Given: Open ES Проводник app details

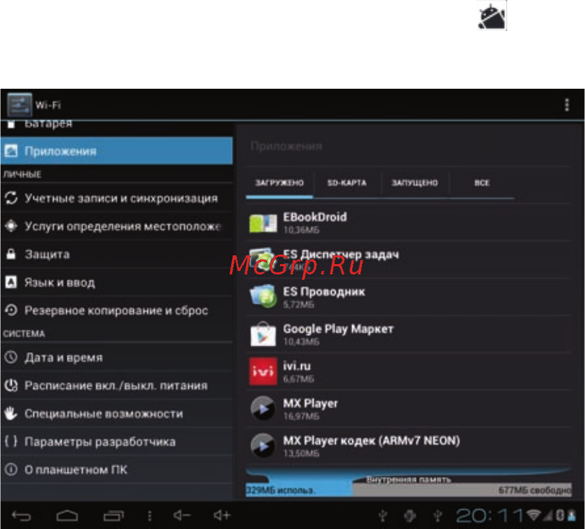Looking at the screenshot, I should [x=408, y=297].
